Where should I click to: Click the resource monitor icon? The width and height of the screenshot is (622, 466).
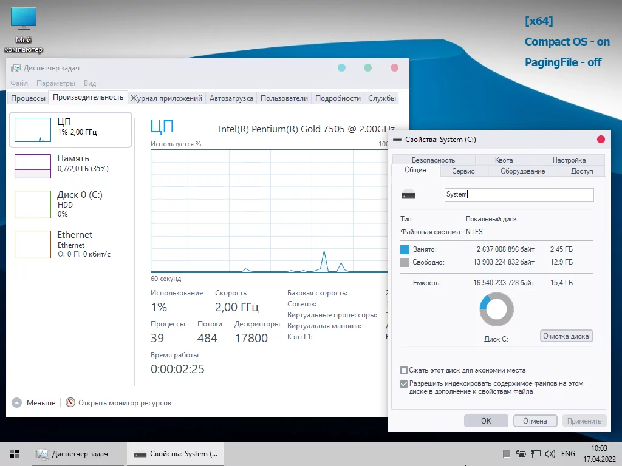[70, 403]
